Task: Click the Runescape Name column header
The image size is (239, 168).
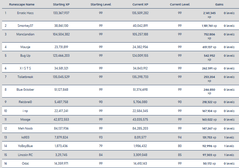Action: tap(25, 4)
